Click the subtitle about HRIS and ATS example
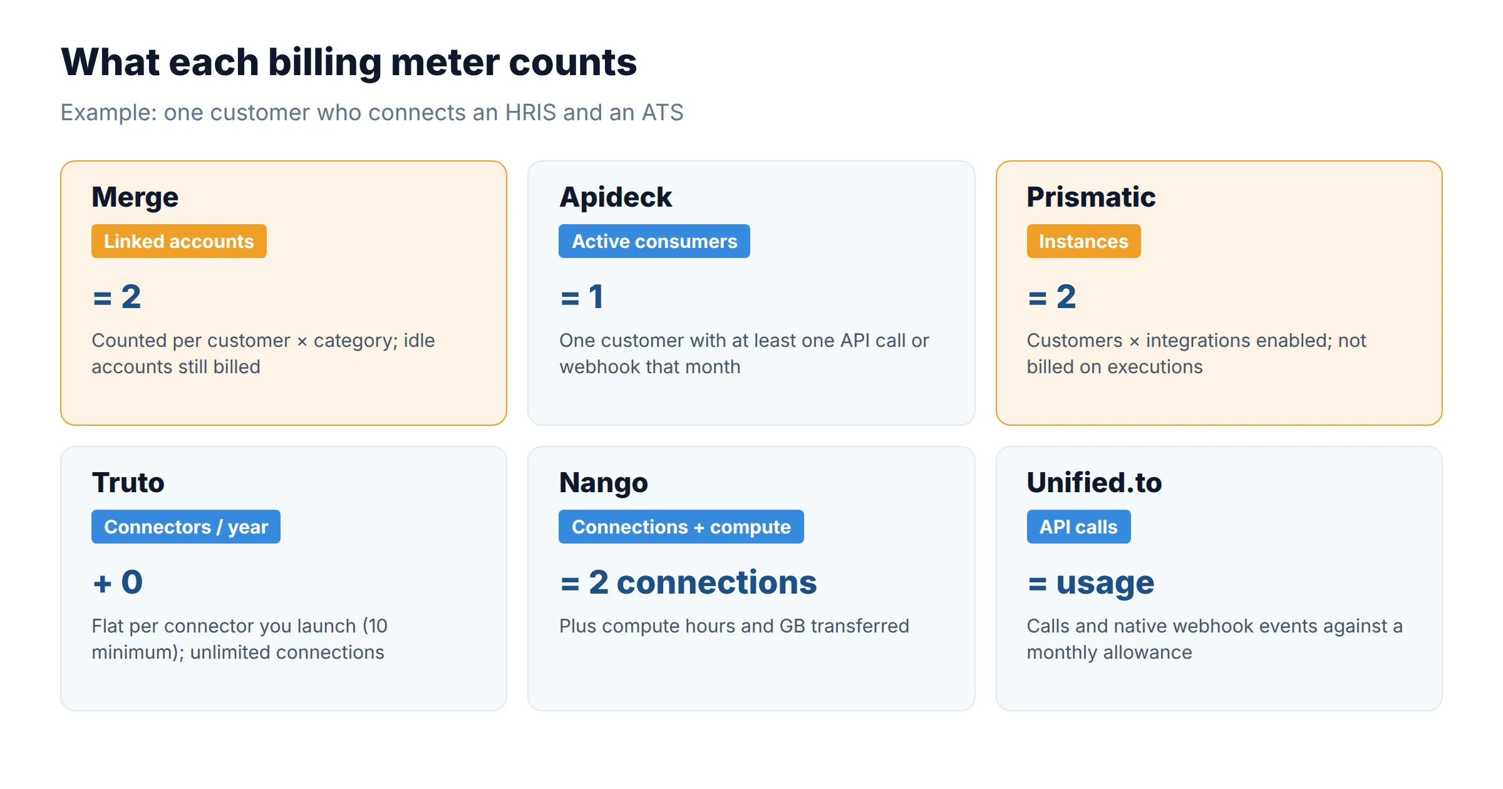 pos(372,113)
